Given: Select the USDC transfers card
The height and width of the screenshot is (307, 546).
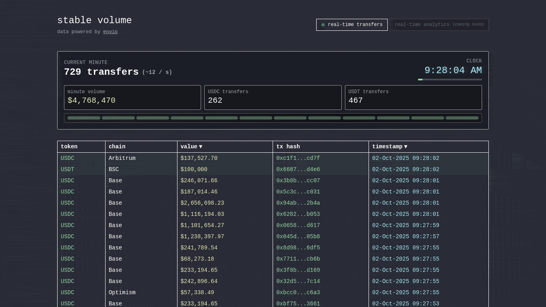Looking at the screenshot, I should [x=273, y=98].
